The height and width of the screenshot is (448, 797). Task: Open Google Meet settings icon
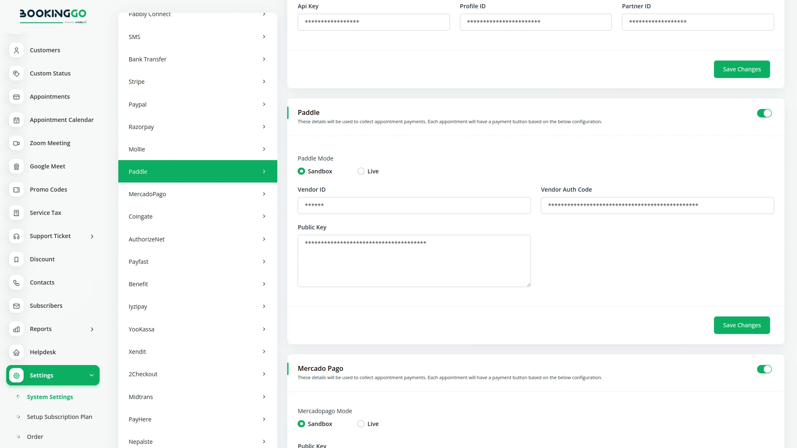click(16, 166)
